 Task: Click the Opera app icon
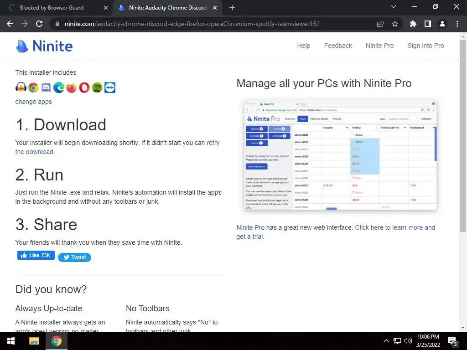tap(84, 87)
